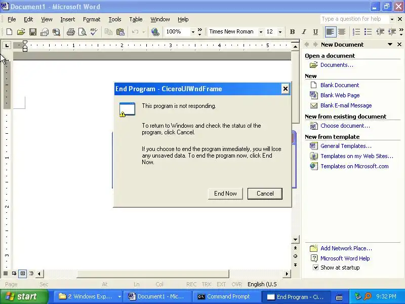The width and height of the screenshot is (405, 304).
Task: Click the Search toolbar icon
Action: [56, 32]
